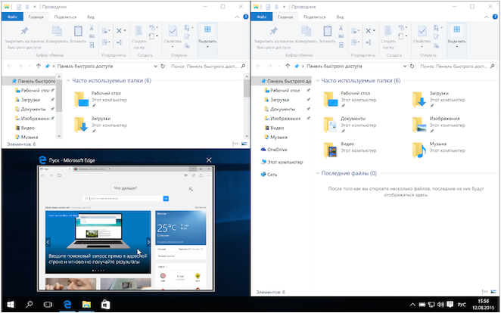
Task: Go up one level in left Explorer
Action: (x=39, y=66)
